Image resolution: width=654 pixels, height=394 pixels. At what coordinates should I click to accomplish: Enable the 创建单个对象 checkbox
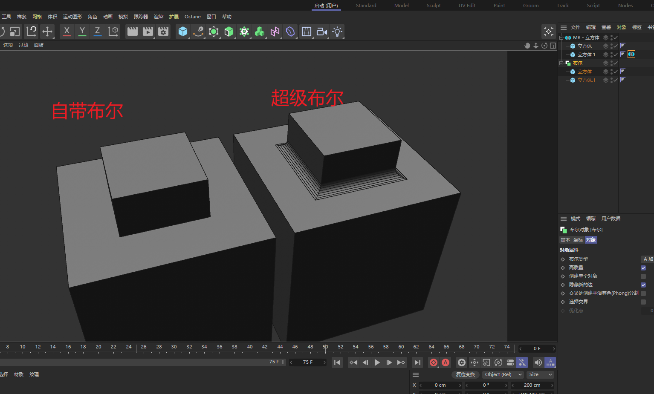click(x=643, y=276)
